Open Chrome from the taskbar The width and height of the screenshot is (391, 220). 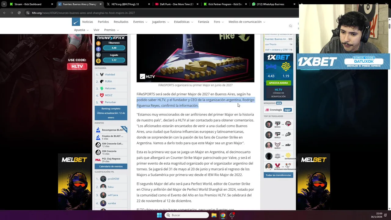tap(223, 215)
